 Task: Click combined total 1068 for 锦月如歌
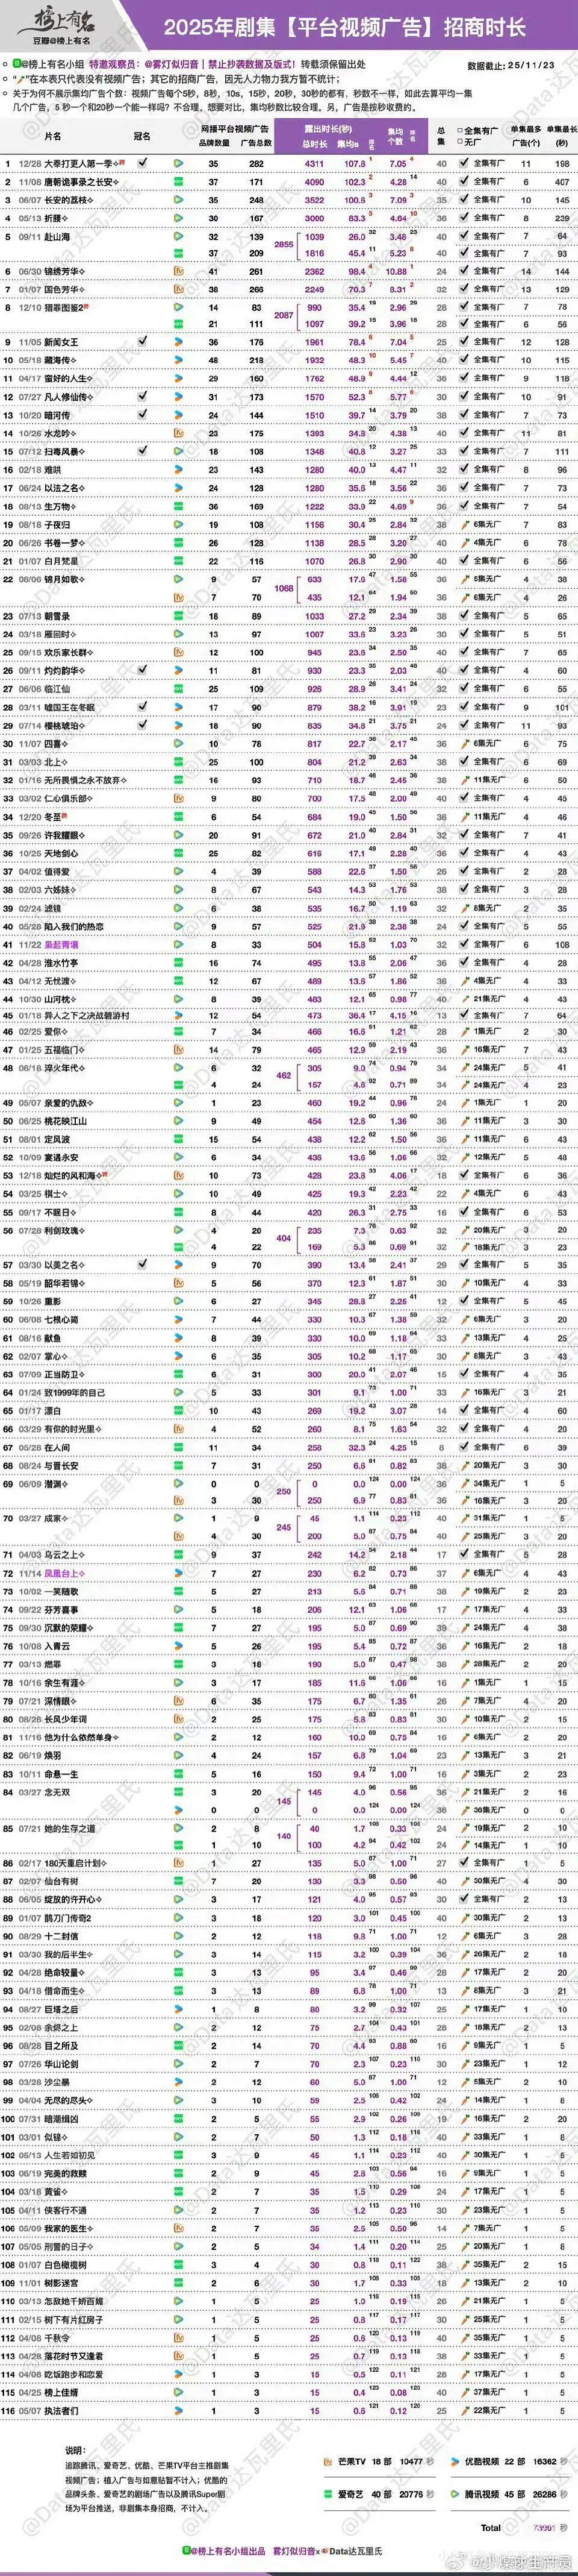284,588
